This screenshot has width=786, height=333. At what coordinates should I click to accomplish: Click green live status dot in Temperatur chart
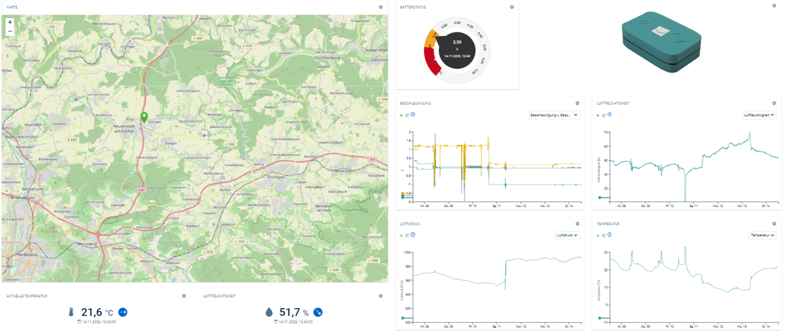click(x=598, y=235)
